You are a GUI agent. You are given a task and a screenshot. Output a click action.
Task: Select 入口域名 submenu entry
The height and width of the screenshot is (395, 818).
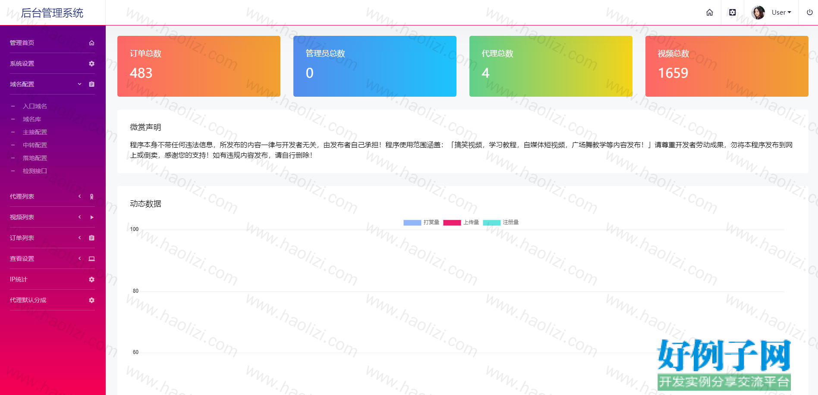click(35, 106)
